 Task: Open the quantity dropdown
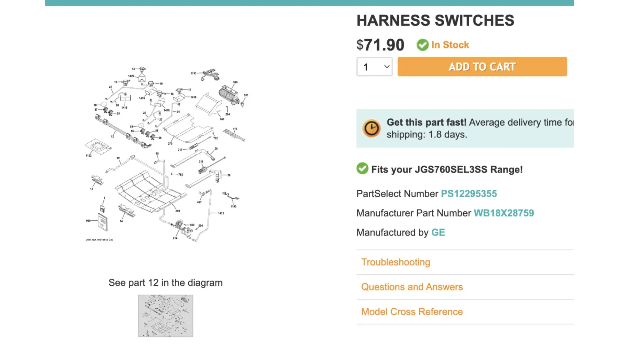point(374,66)
